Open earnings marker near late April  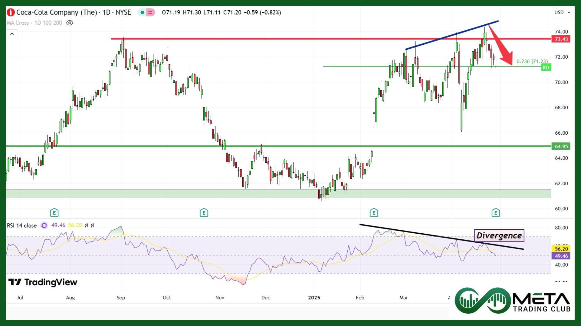(x=496, y=213)
